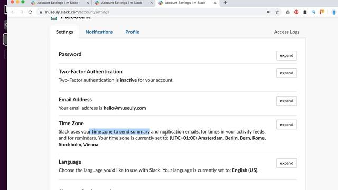Click the Pinterest extension icon
The image size is (338, 190).
296,12
